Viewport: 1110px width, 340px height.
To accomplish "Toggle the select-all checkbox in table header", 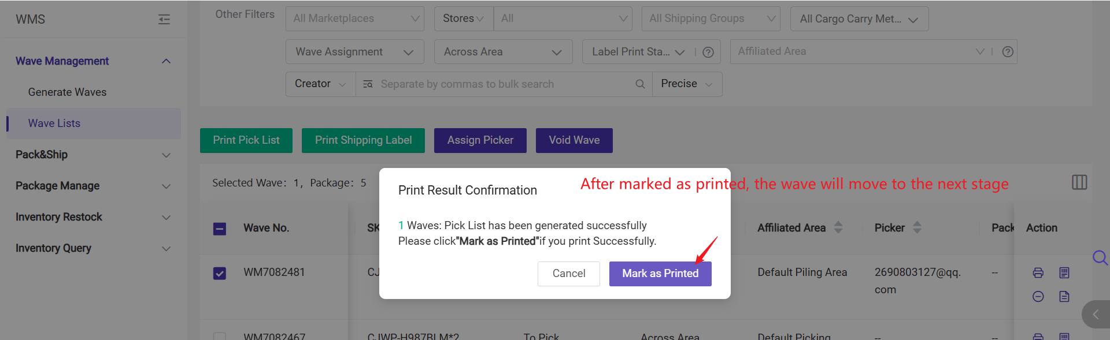I will pyautogui.click(x=220, y=229).
